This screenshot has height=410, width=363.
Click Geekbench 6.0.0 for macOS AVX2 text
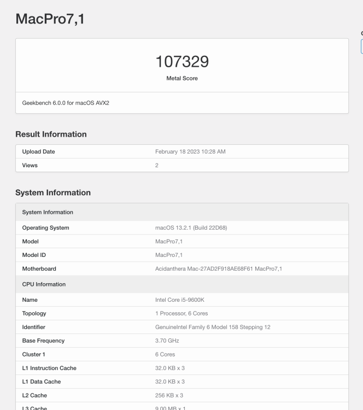(x=66, y=103)
